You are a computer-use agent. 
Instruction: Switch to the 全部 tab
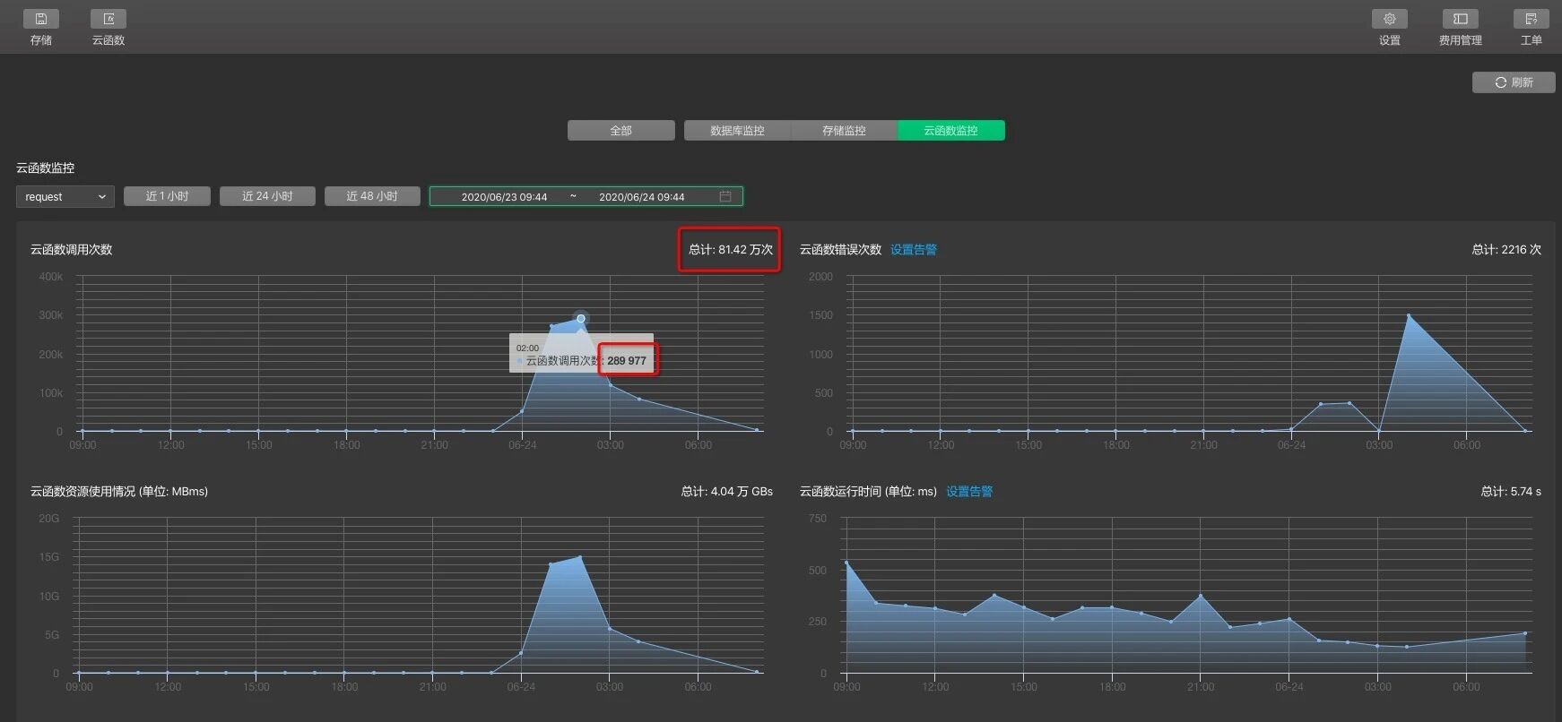tap(620, 131)
